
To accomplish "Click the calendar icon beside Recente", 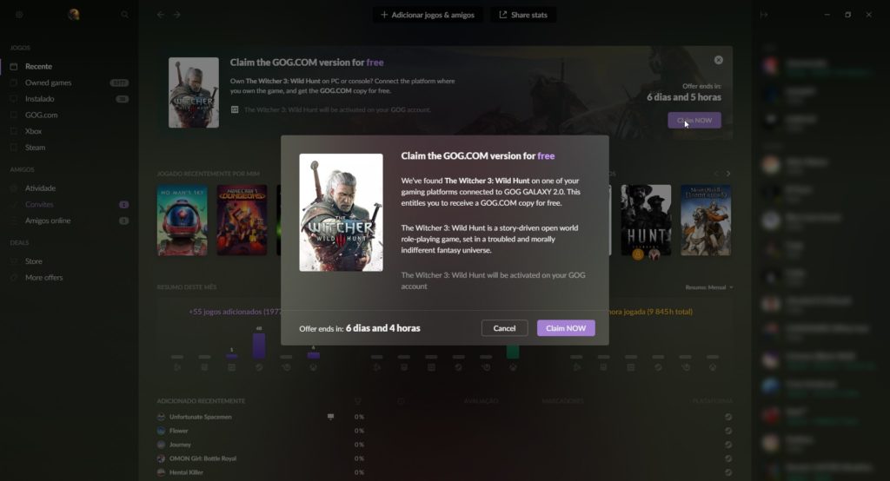I will click(x=14, y=66).
